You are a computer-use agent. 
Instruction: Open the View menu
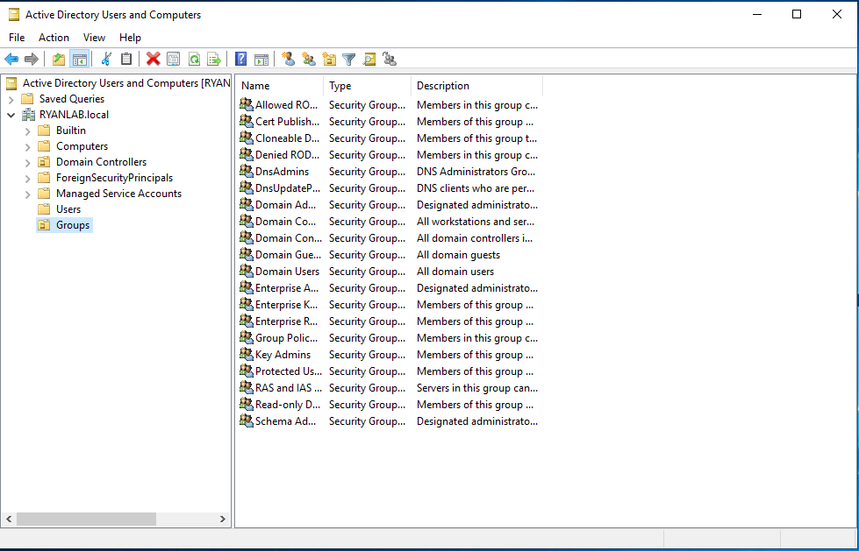tap(94, 37)
